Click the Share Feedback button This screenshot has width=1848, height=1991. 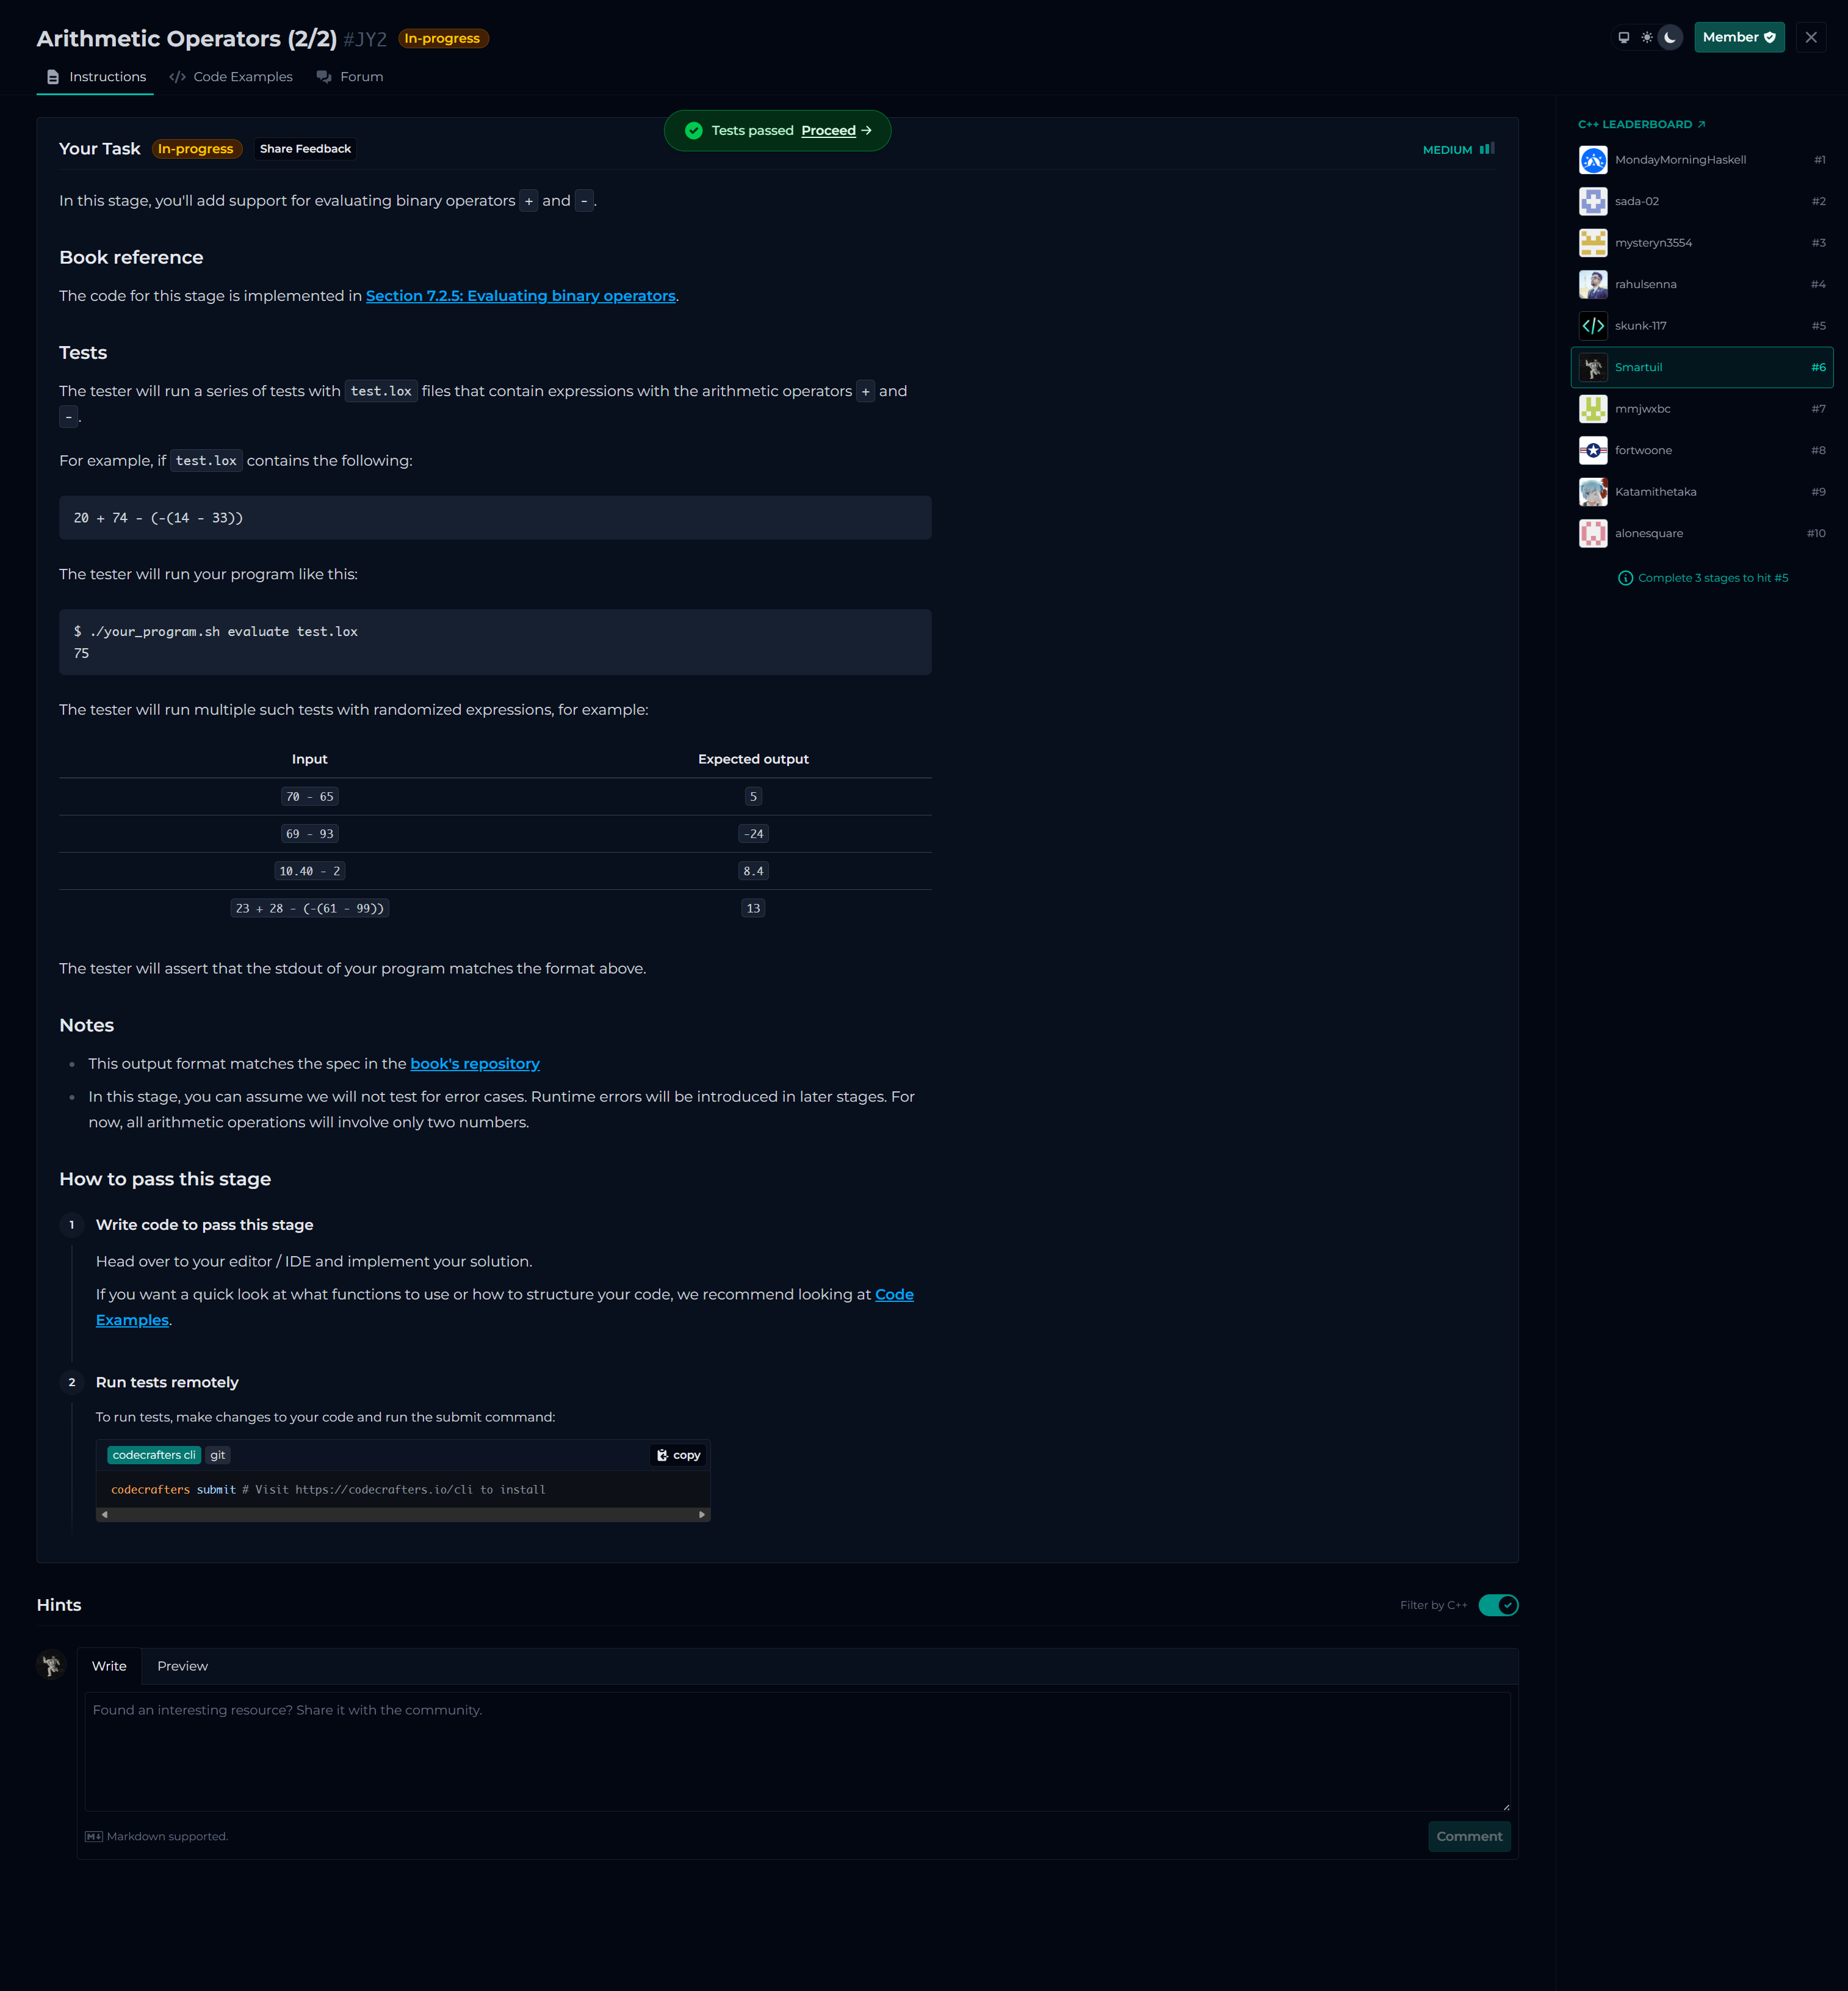[x=305, y=149]
